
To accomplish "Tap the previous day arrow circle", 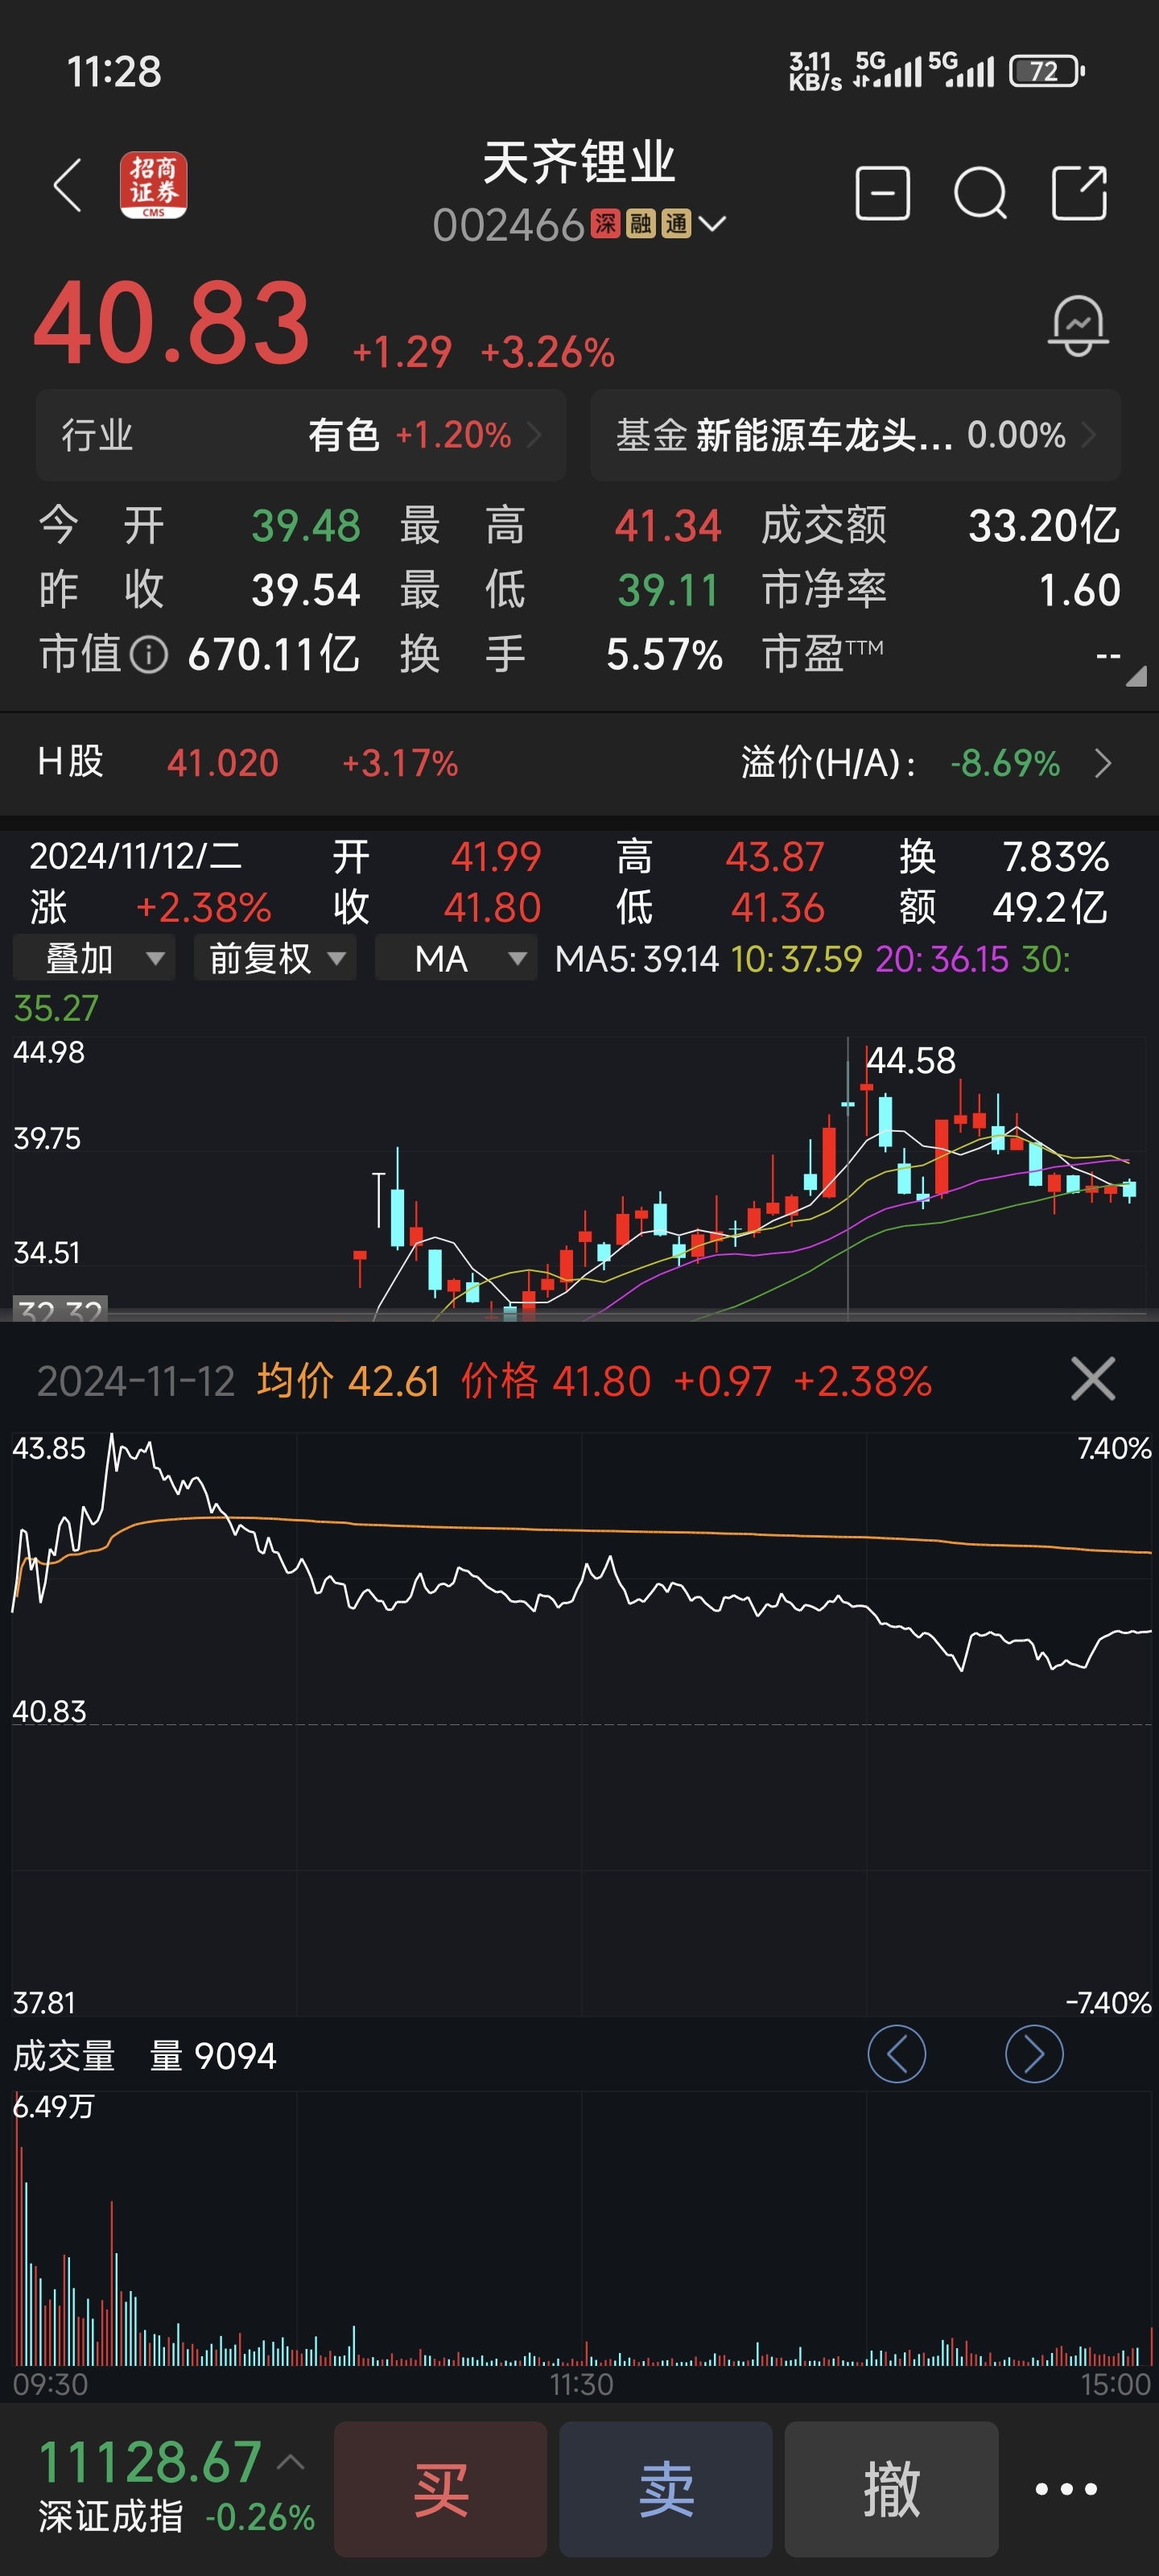I will pos(896,2054).
